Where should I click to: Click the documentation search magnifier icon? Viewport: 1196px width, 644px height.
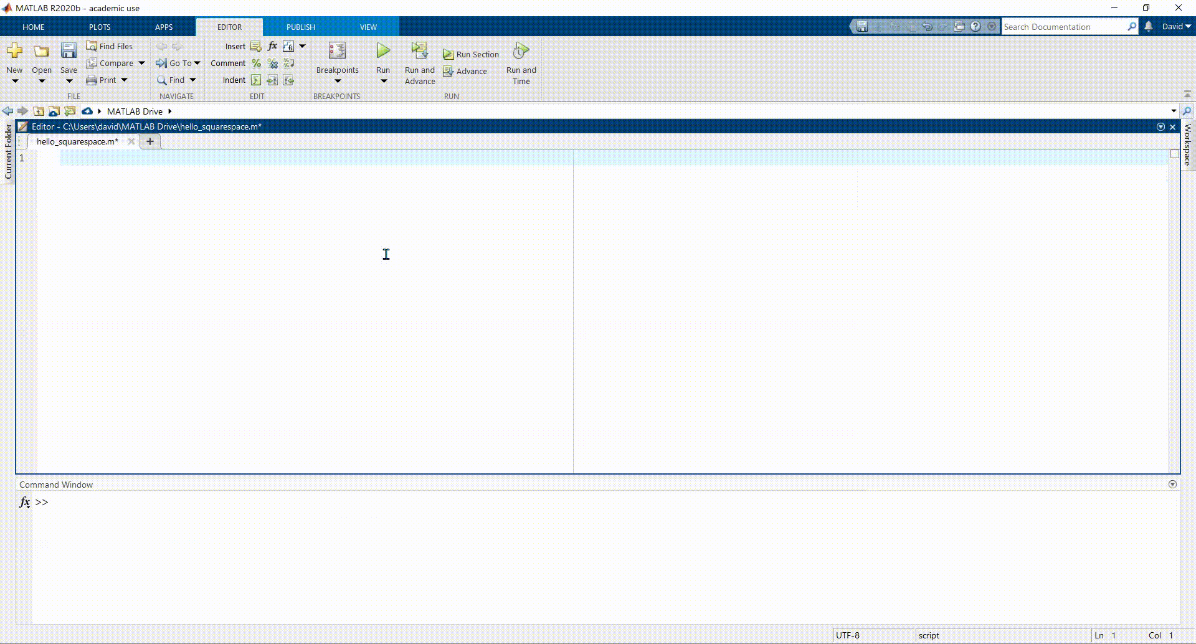tap(1132, 27)
